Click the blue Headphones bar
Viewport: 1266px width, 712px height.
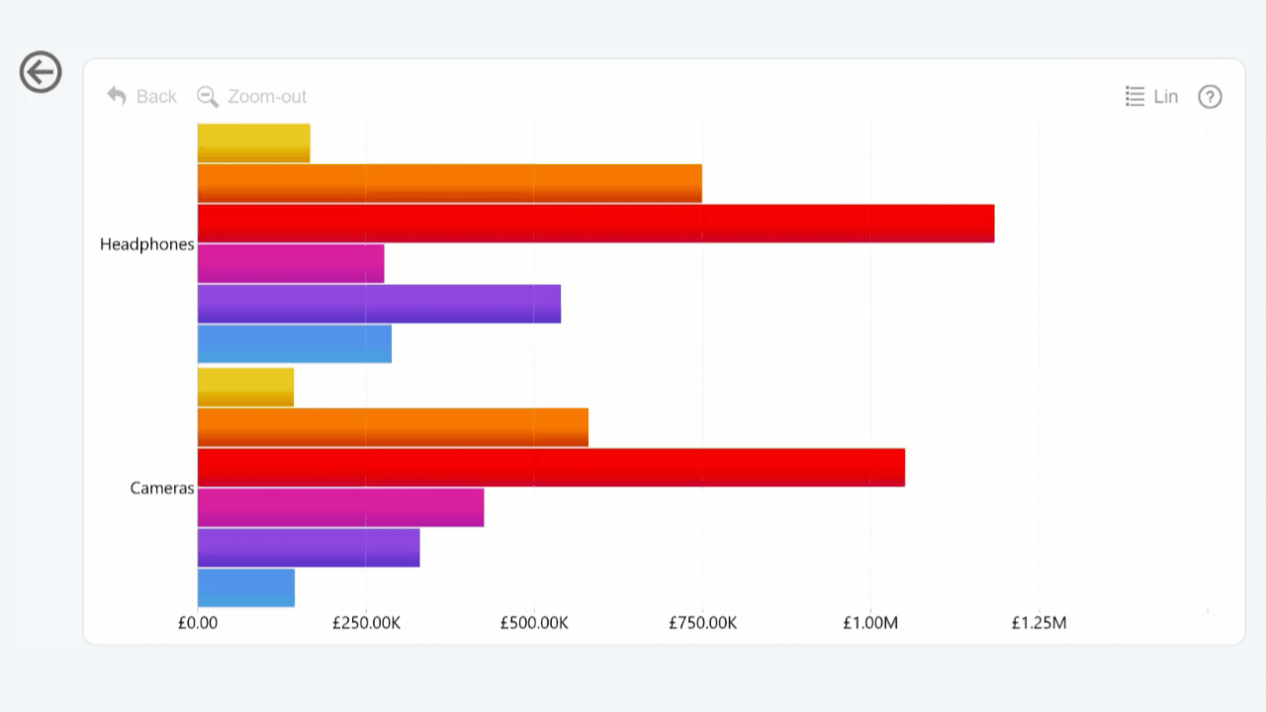coord(295,344)
